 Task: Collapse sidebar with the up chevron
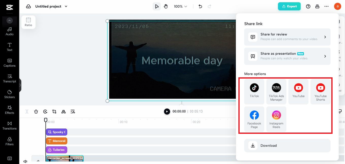coord(9,20)
